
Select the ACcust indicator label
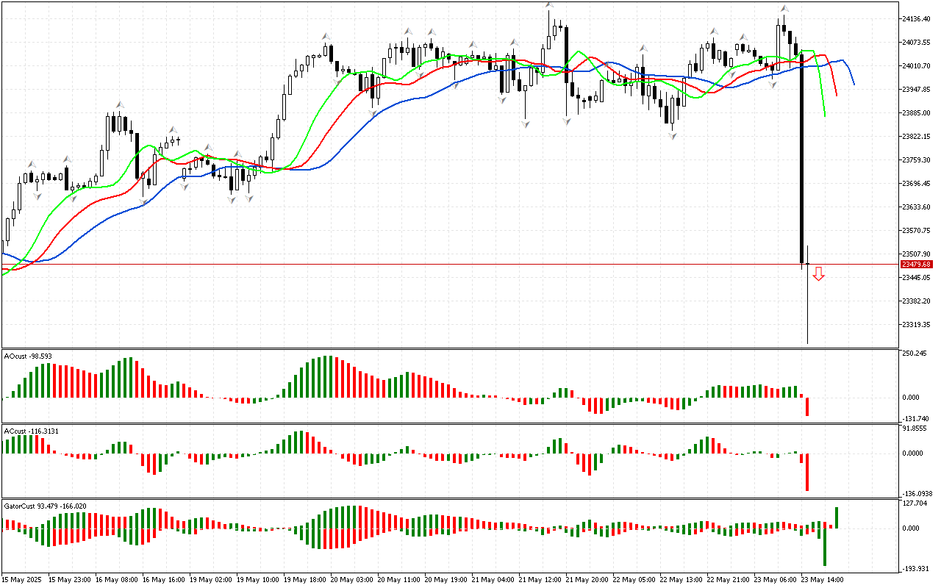pyautogui.click(x=28, y=431)
